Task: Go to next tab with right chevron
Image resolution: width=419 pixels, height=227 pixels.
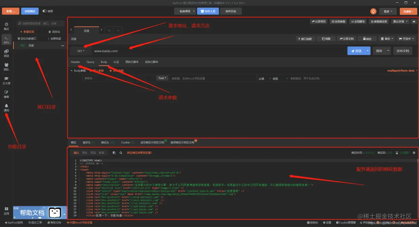Action: point(101,30)
